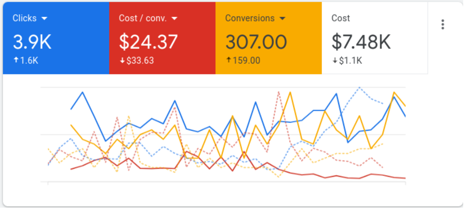Screen dimensions: 465x210
Task: Click the 159.00 conversions increase indicator
Action: point(243,61)
